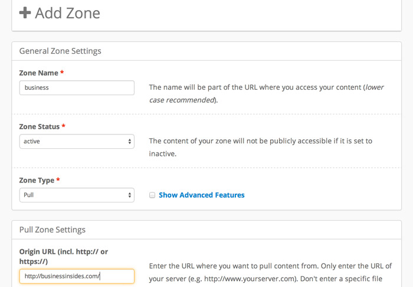The image size is (413, 287).
Task: Click the Add Zone page heading text
Action: (x=67, y=13)
